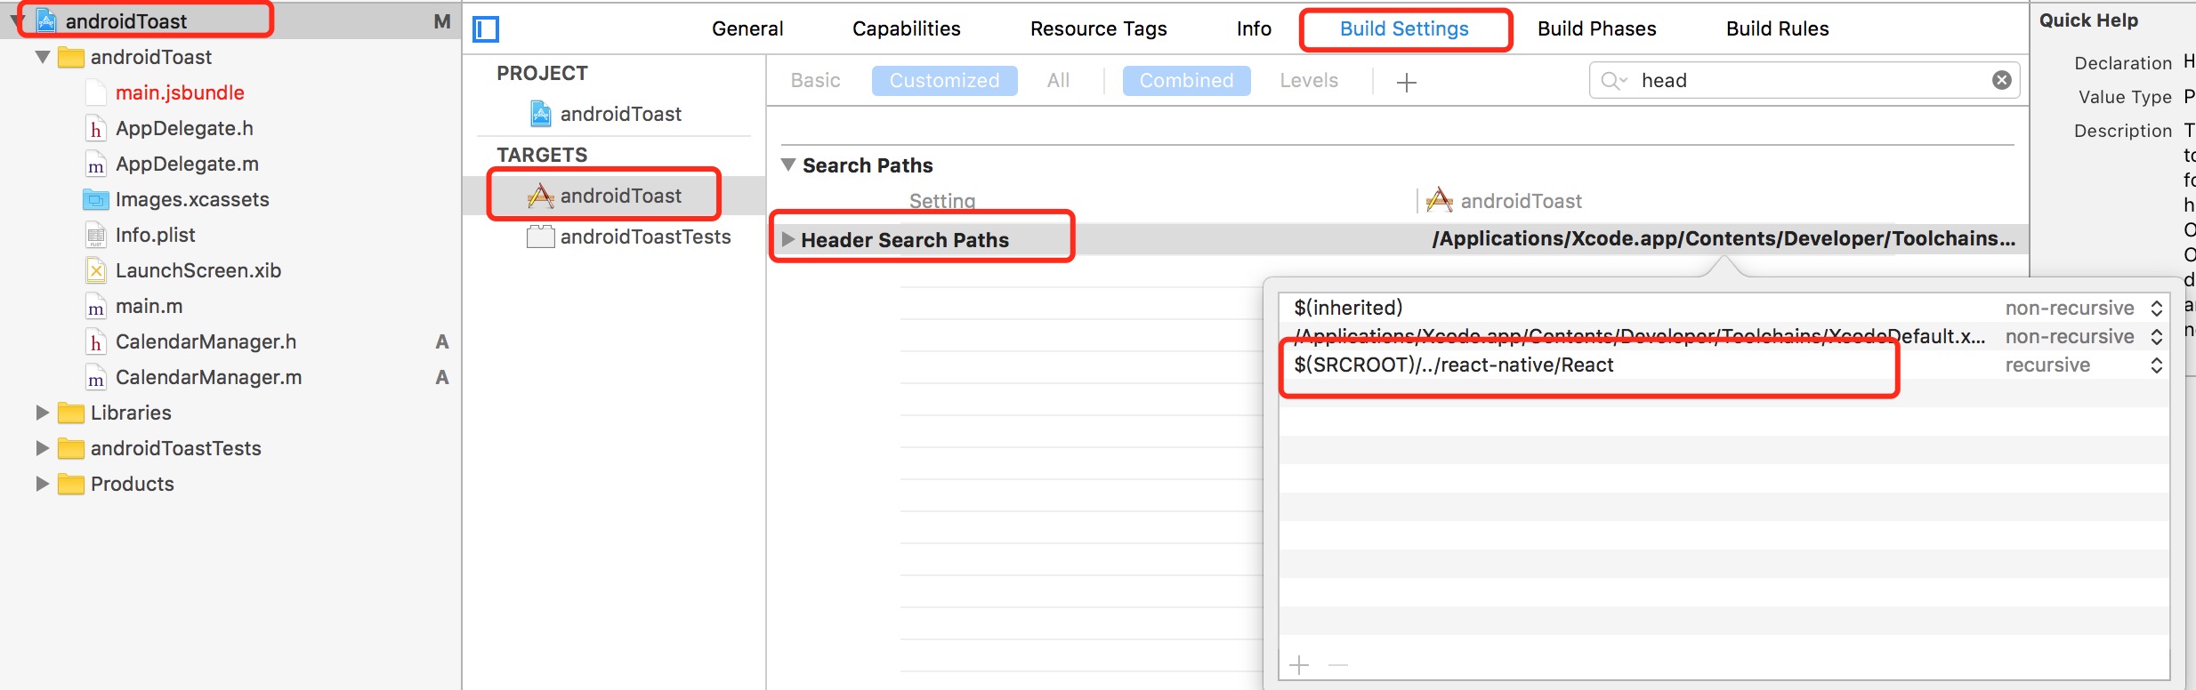
Task: Click the androidToast project blueprint icon in navigator
Action: (x=46, y=21)
